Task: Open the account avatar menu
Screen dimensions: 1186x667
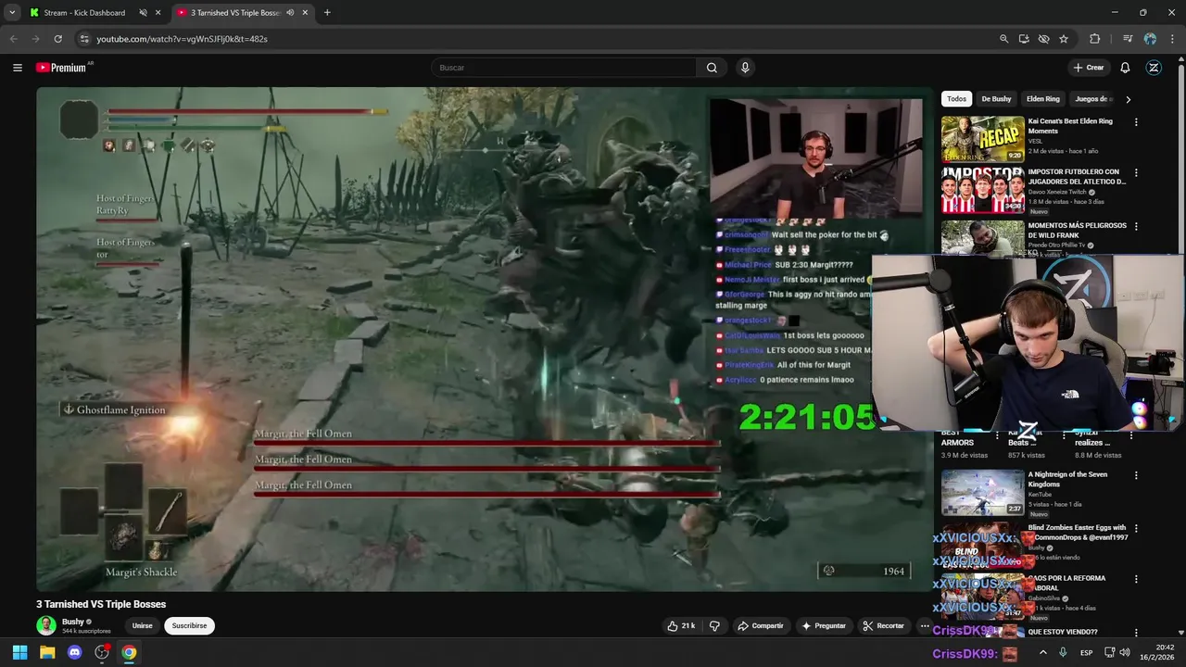Action: [x=1154, y=68]
